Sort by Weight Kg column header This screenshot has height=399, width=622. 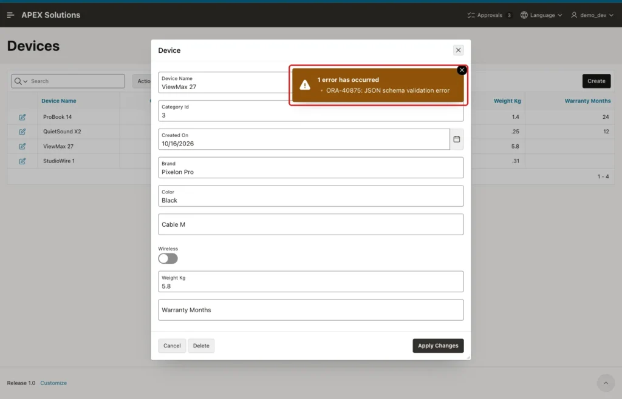click(x=507, y=101)
